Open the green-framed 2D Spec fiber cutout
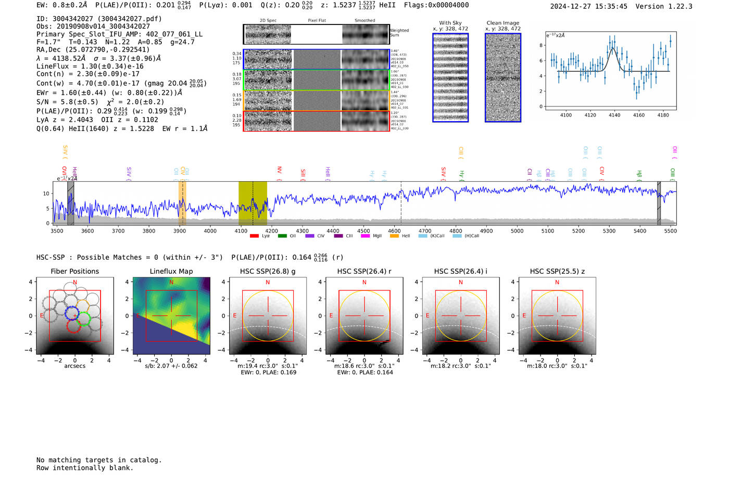729x496 pixels. pos(268,80)
